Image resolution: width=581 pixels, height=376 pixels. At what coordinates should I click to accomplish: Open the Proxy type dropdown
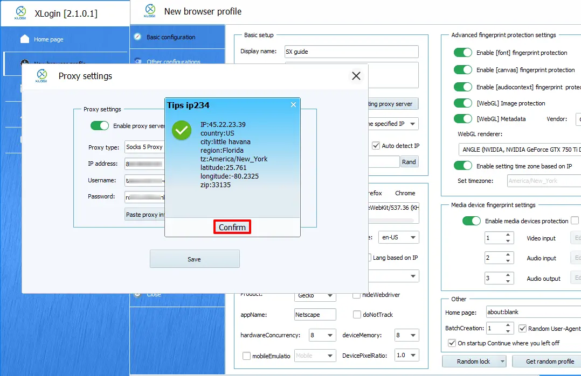pyautogui.click(x=144, y=147)
